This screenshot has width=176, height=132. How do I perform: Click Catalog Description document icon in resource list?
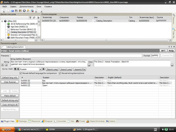click(x=95, y=21)
